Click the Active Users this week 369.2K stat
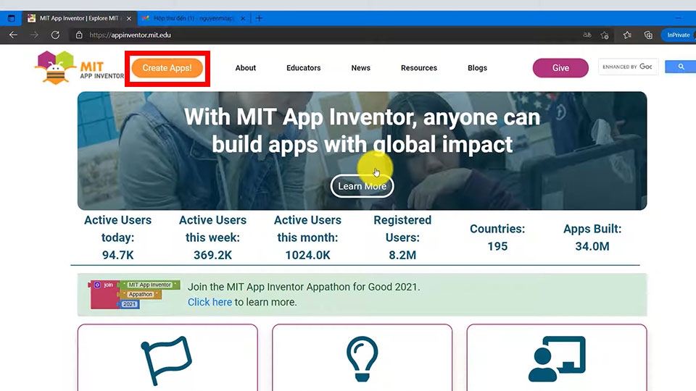 [212, 237]
